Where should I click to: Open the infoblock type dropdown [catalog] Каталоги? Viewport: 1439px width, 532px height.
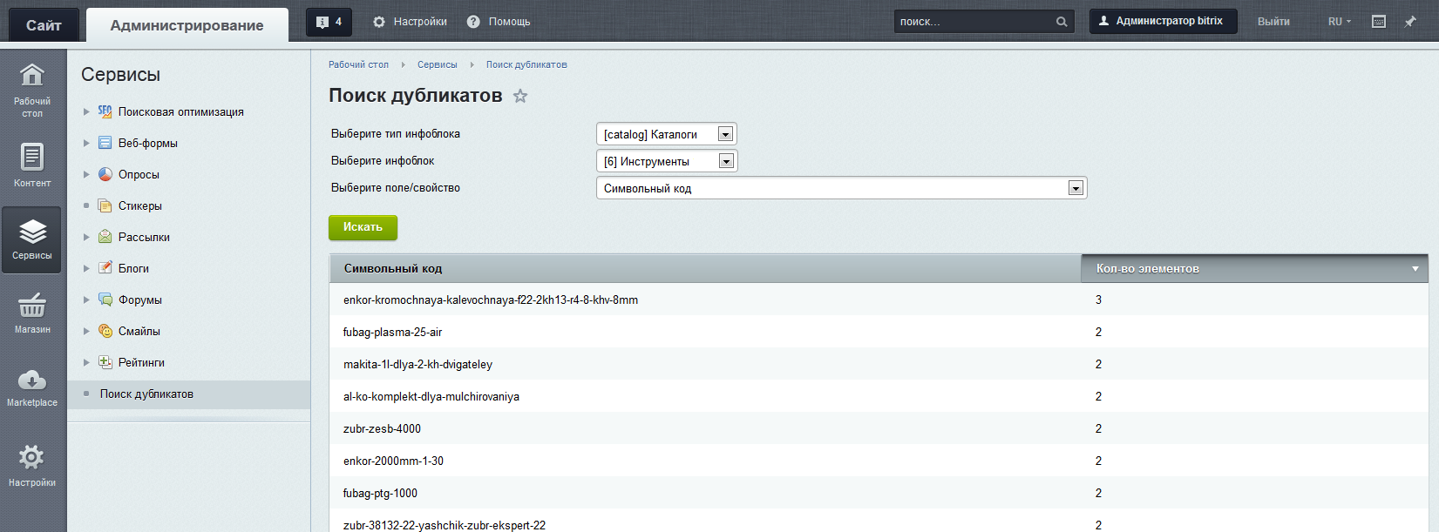coord(667,134)
